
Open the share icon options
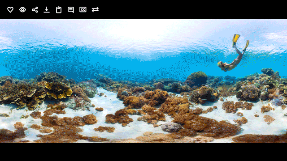point(35,10)
